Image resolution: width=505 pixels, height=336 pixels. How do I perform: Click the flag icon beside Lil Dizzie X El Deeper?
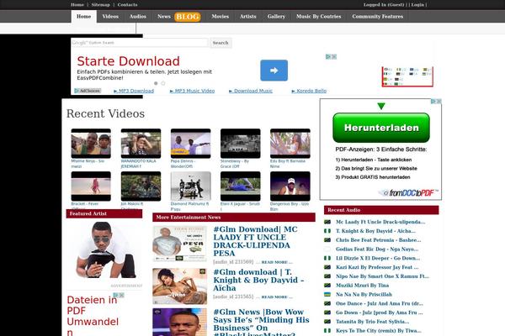click(327, 258)
